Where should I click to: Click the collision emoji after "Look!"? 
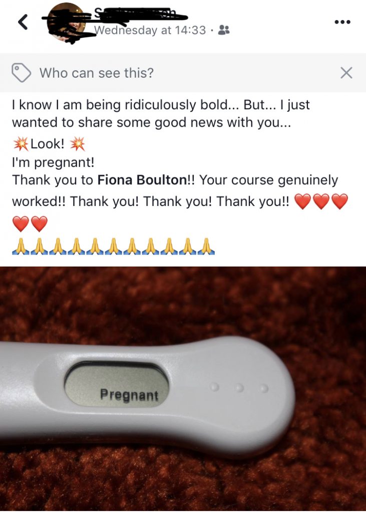click(78, 144)
